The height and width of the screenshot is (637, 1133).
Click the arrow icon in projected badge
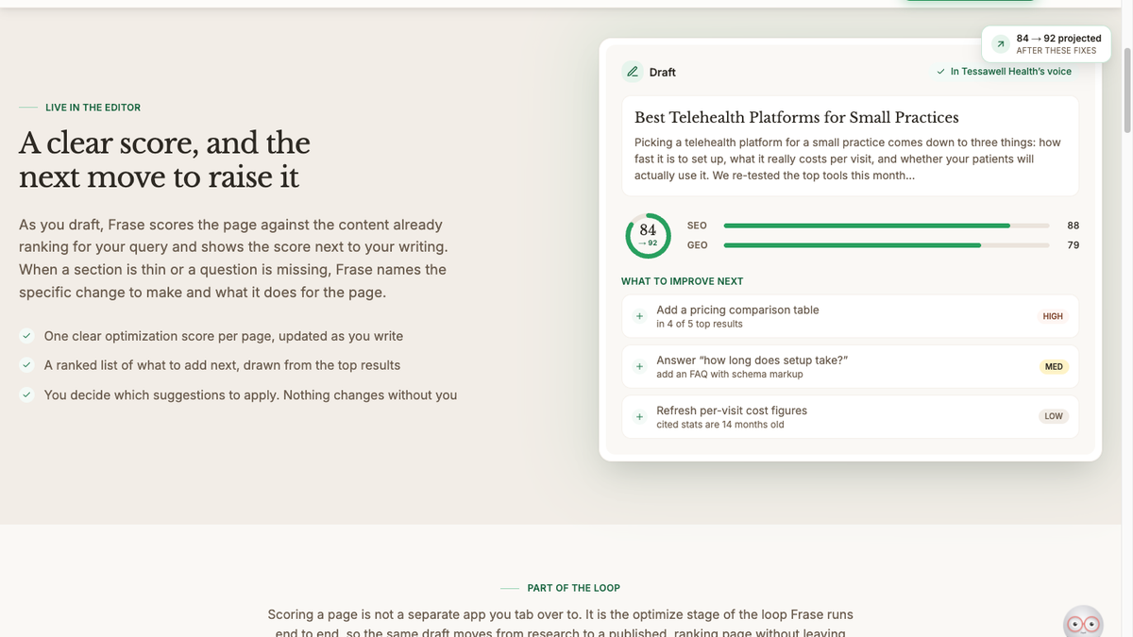[1000, 44]
